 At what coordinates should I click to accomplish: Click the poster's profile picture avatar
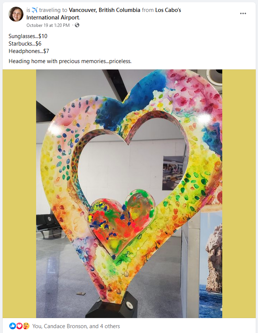point(16,14)
